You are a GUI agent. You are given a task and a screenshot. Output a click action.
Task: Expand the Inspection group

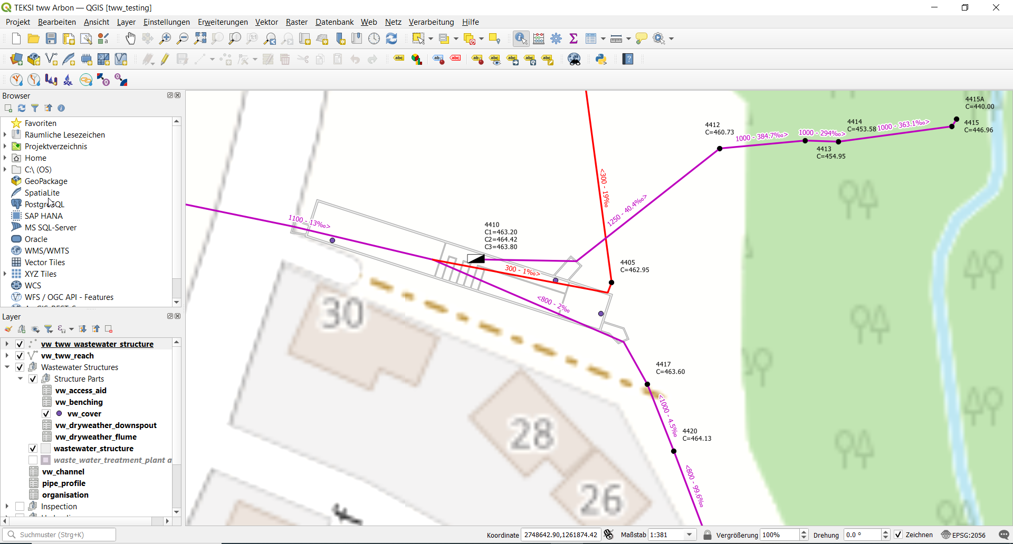pos(7,507)
